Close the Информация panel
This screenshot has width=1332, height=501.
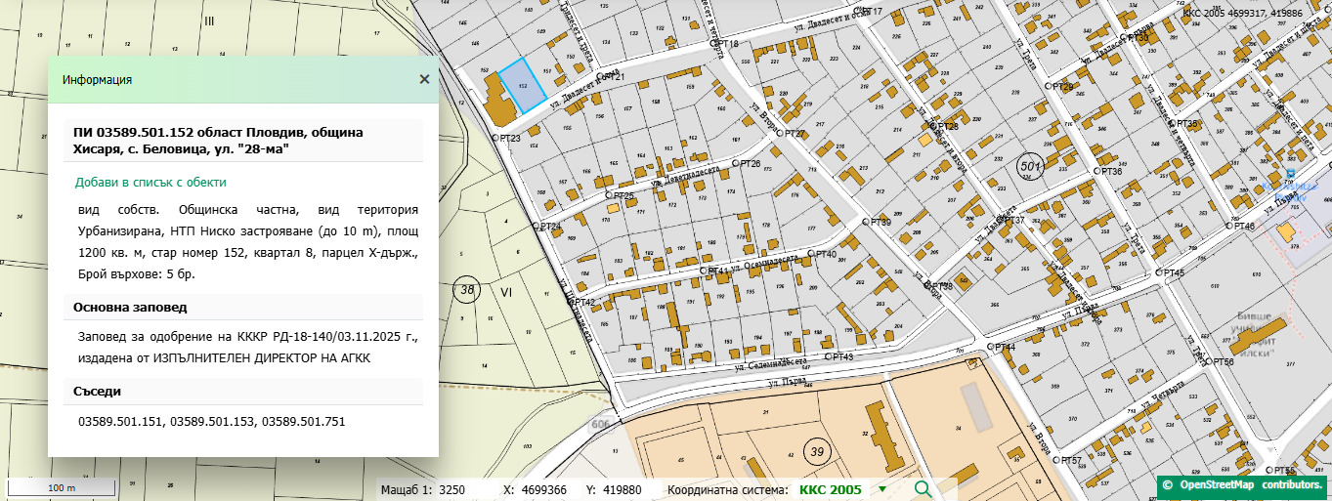(x=424, y=79)
